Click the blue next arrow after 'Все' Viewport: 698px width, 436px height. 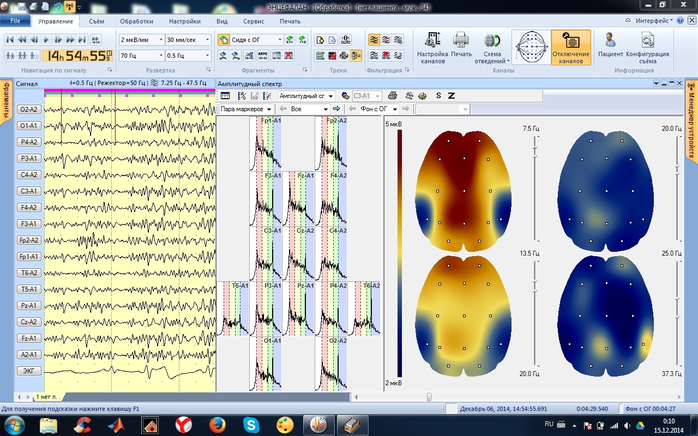[336, 109]
